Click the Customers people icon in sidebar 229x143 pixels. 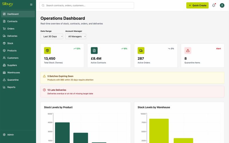coord(4,58)
